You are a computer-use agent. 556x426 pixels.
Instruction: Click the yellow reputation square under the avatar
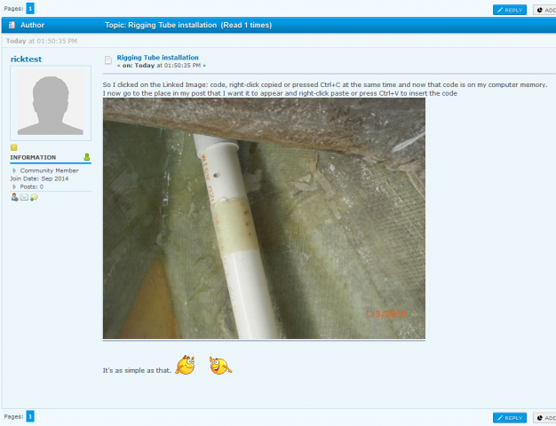pos(14,147)
